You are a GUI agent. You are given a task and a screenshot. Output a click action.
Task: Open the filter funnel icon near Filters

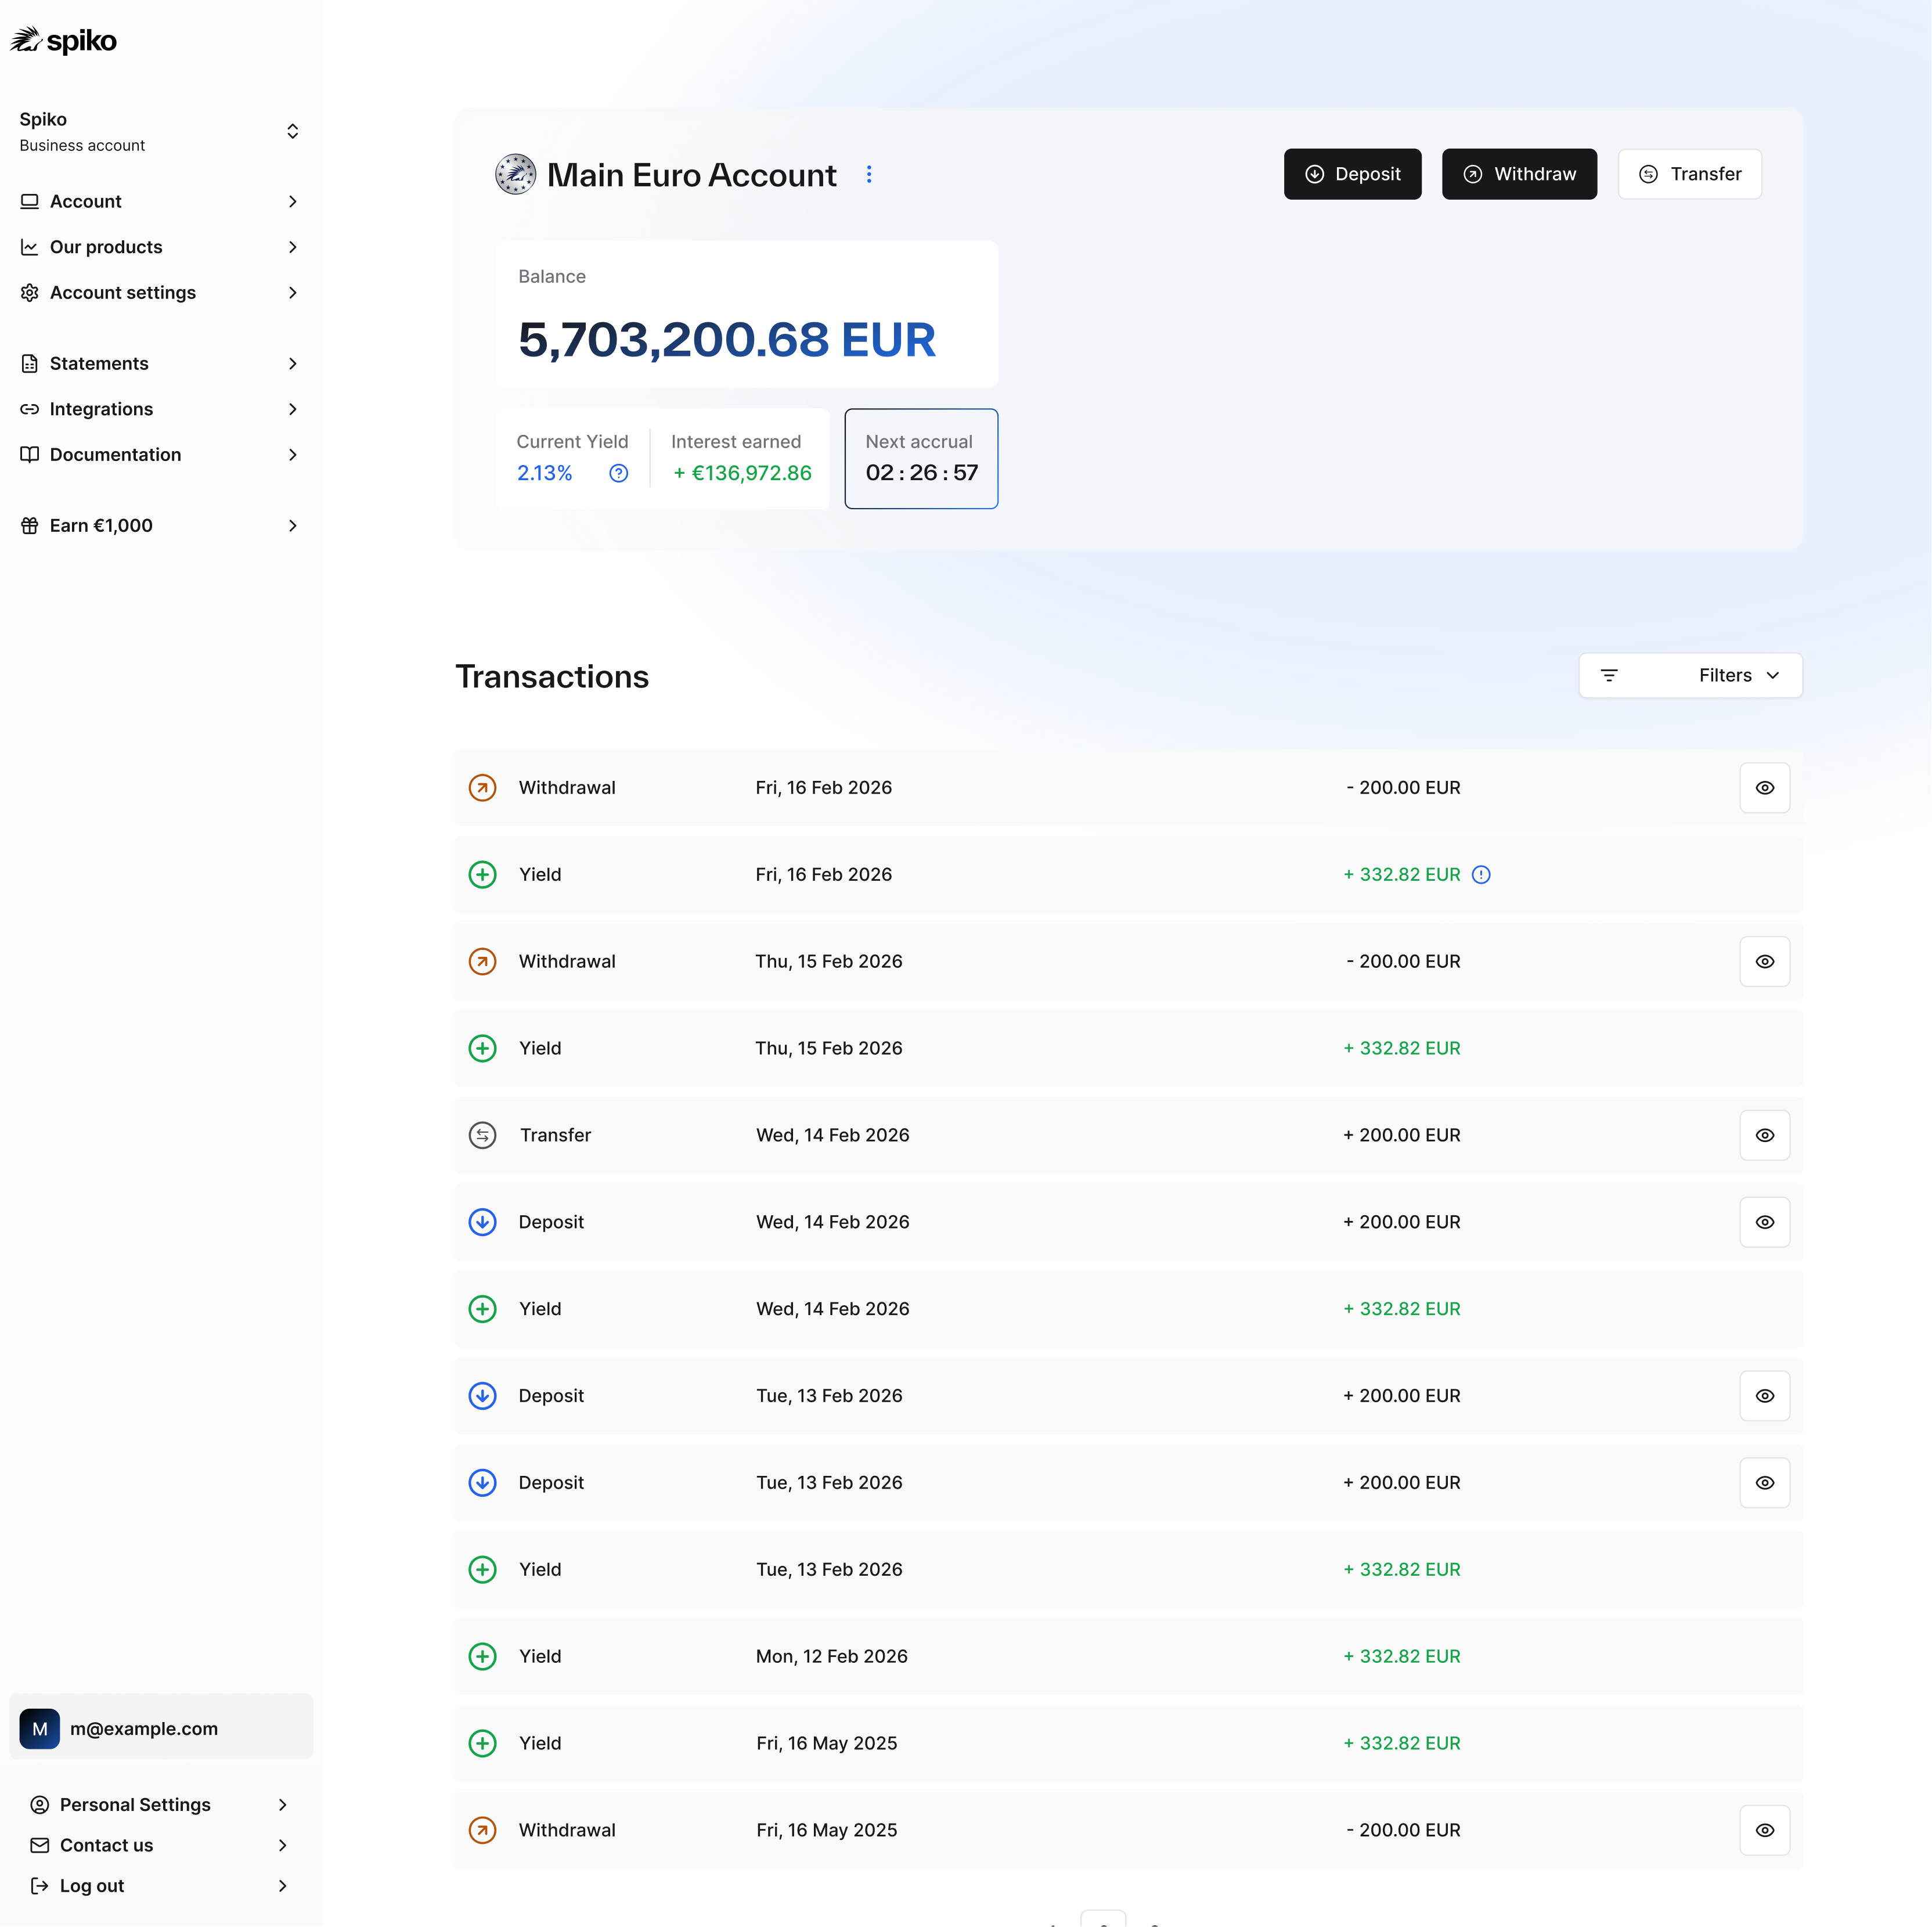pos(1610,675)
